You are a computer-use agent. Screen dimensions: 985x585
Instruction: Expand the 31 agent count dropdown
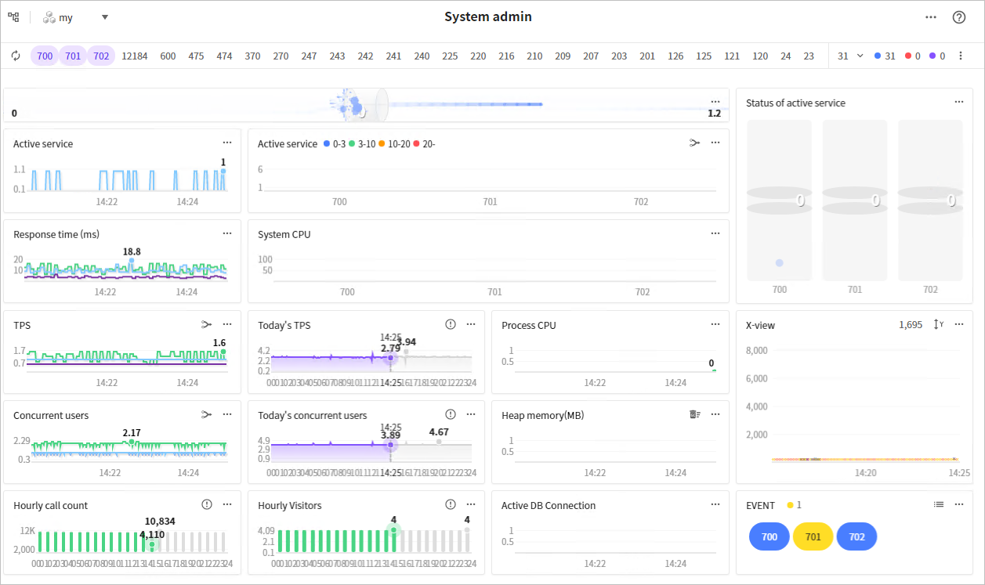coord(850,56)
